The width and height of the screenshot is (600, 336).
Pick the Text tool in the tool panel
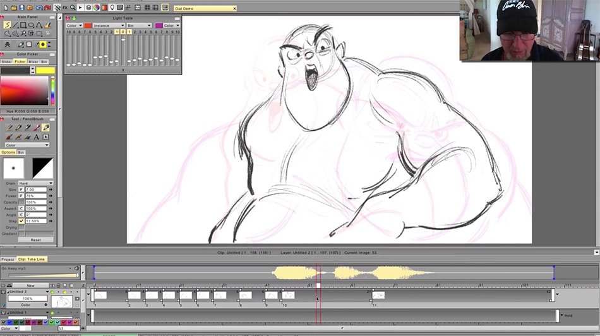point(37,137)
